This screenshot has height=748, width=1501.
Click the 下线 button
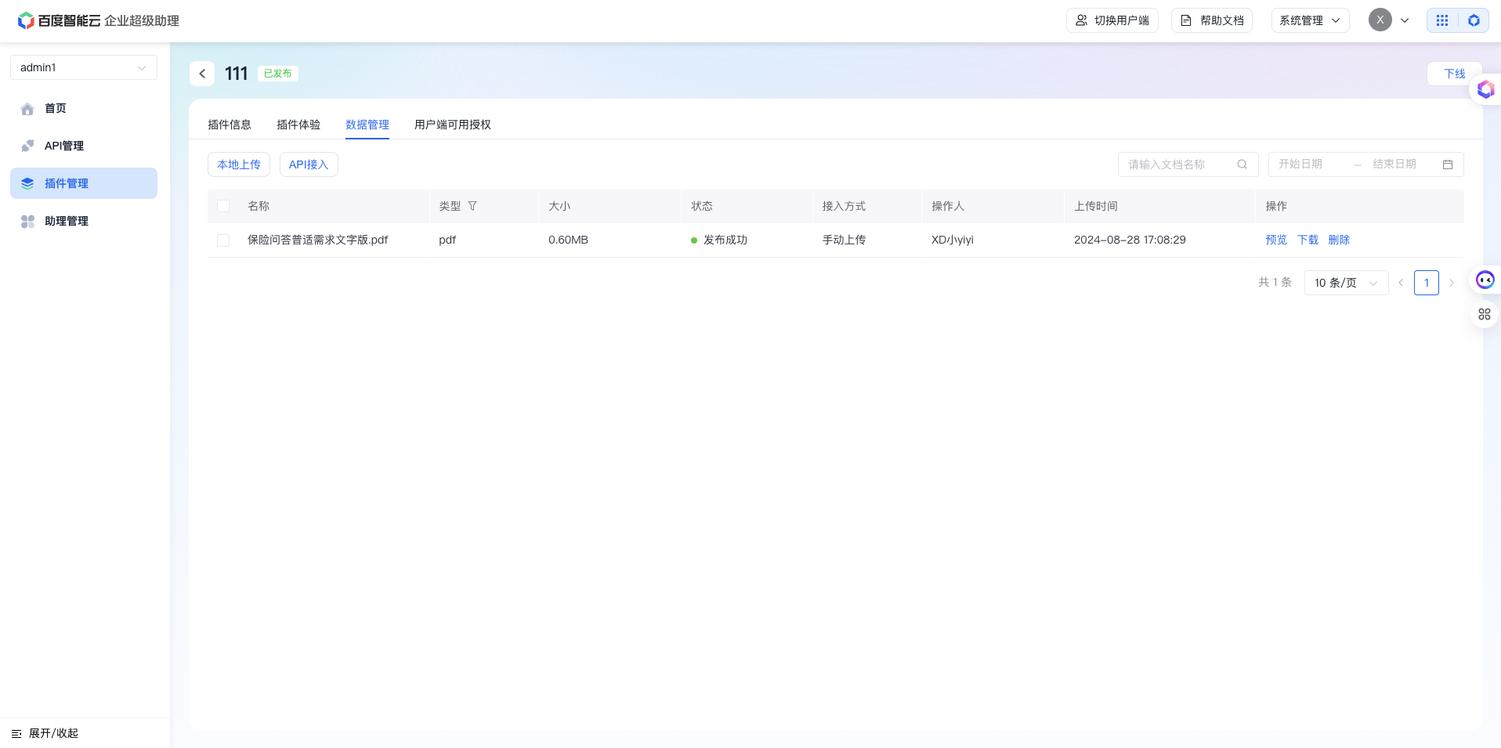click(1455, 74)
